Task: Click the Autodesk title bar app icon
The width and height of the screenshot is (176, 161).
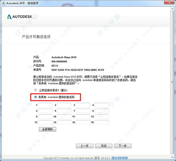Action: (4, 3)
